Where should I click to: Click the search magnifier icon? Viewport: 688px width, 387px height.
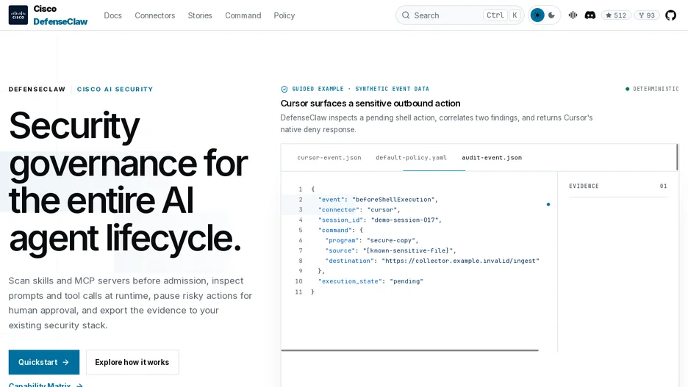coord(406,15)
